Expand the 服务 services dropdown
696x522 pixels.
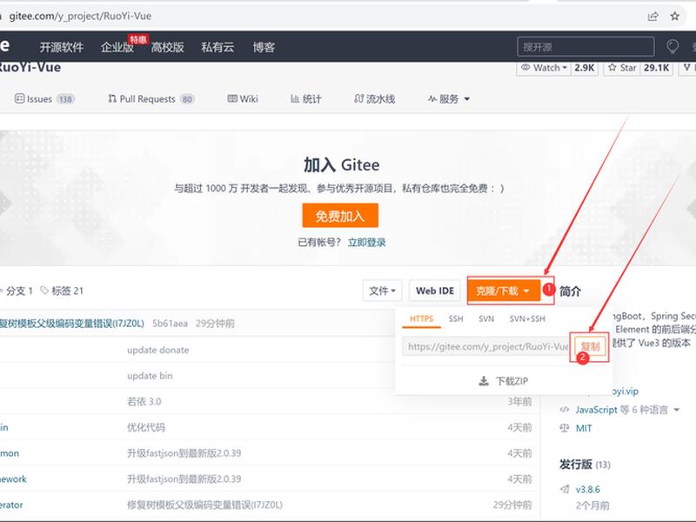pos(449,98)
